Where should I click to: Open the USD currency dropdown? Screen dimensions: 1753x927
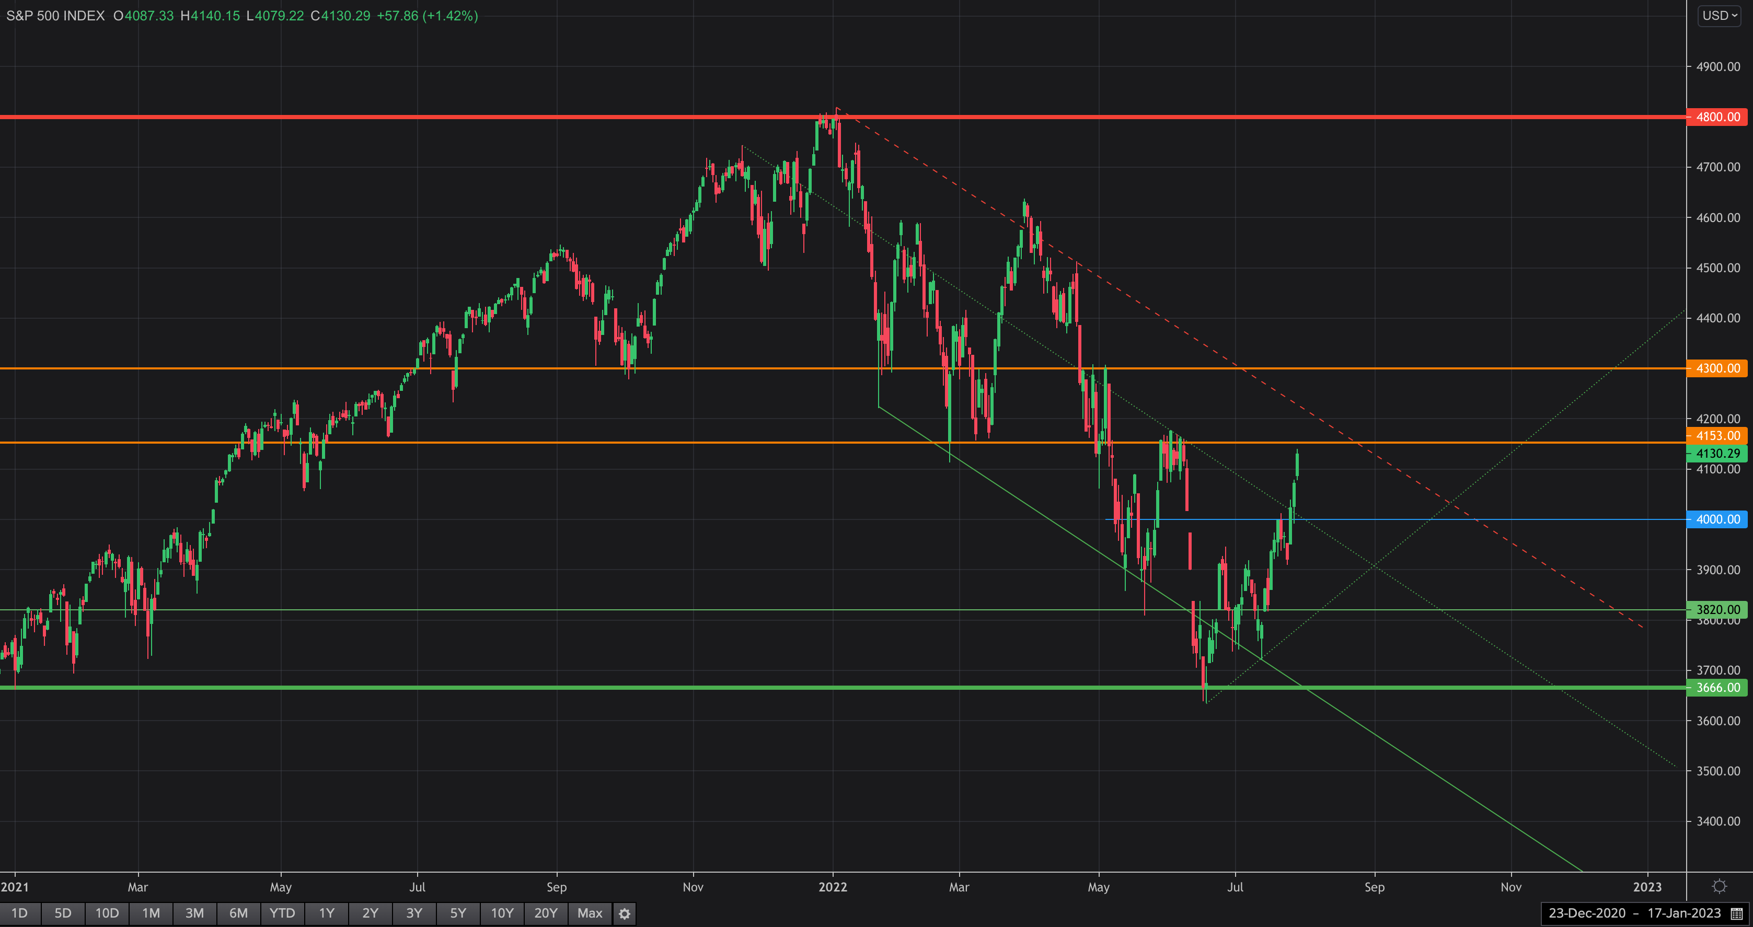point(1720,15)
